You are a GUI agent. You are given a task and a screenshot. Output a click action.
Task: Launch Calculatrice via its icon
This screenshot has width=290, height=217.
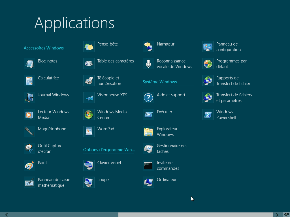click(x=29, y=81)
